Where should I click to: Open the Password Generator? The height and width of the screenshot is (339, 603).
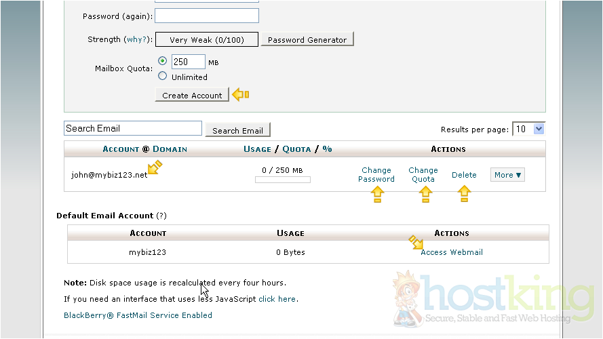307,40
